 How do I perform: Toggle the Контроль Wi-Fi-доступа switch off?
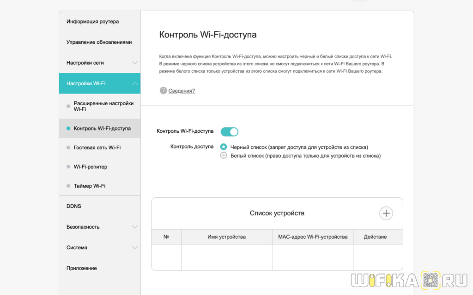[x=229, y=132]
